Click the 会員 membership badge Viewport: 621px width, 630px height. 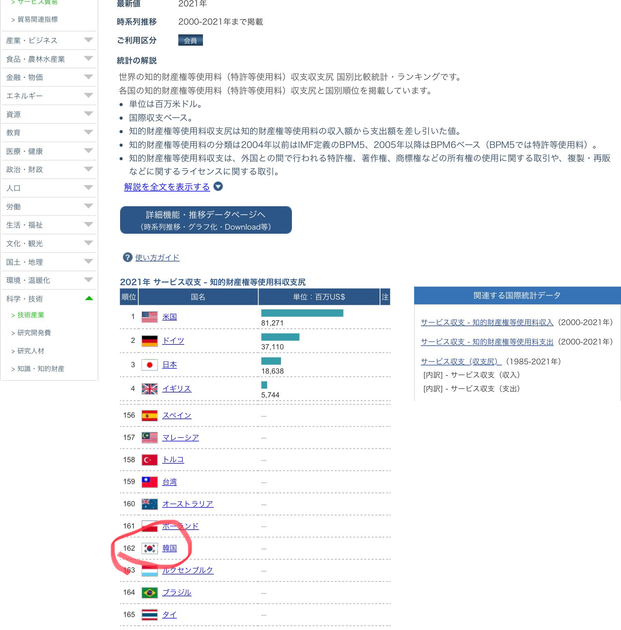click(190, 40)
